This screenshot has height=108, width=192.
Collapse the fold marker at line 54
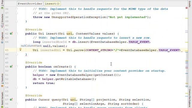point(16,87)
